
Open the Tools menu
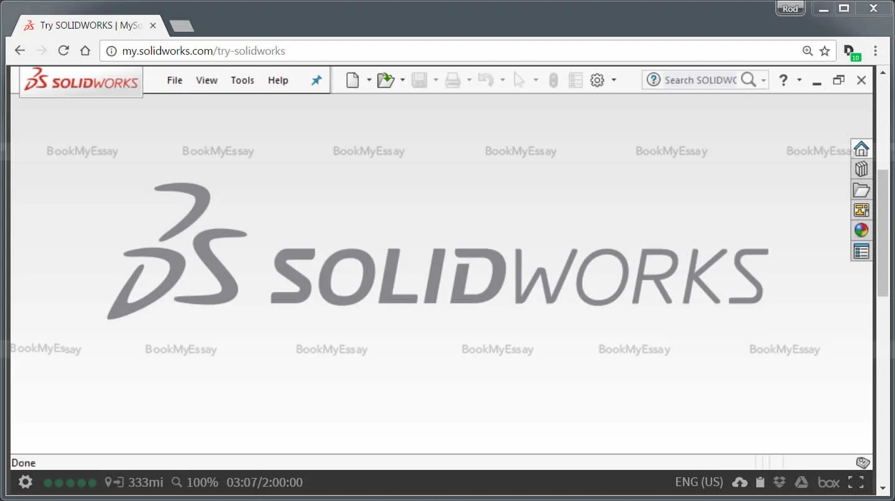point(242,80)
